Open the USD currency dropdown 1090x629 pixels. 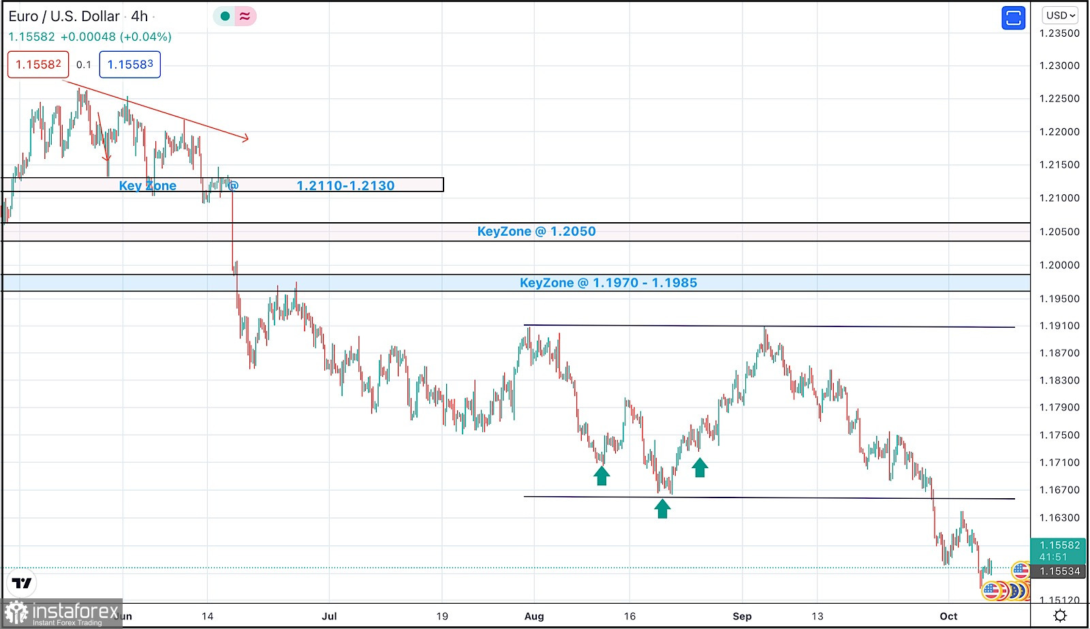pos(1060,15)
